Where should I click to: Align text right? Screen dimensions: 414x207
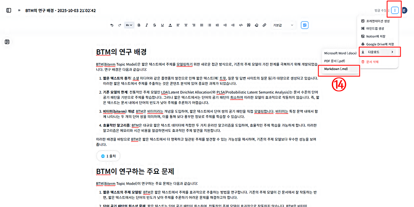(194, 25)
